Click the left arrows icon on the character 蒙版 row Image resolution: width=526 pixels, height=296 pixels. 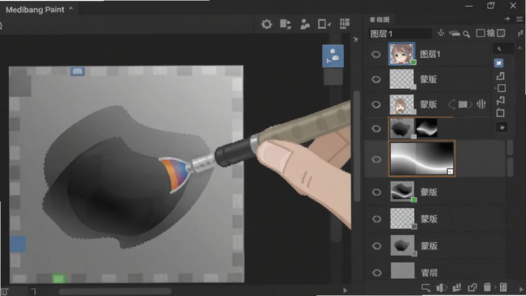pos(452,105)
